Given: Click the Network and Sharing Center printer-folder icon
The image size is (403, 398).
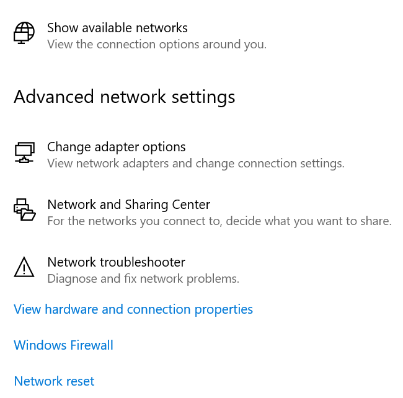Looking at the screenshot, I should pyautogui.click(x=24, y=210).
